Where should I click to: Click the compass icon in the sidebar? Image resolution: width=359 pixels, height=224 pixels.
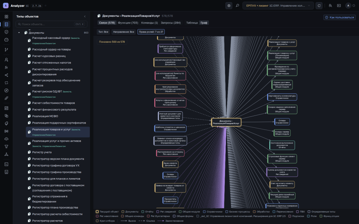[x=6, y=91]
